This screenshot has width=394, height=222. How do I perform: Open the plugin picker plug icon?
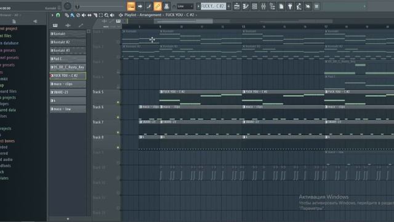pyautogui.click(x=290, y=6)
